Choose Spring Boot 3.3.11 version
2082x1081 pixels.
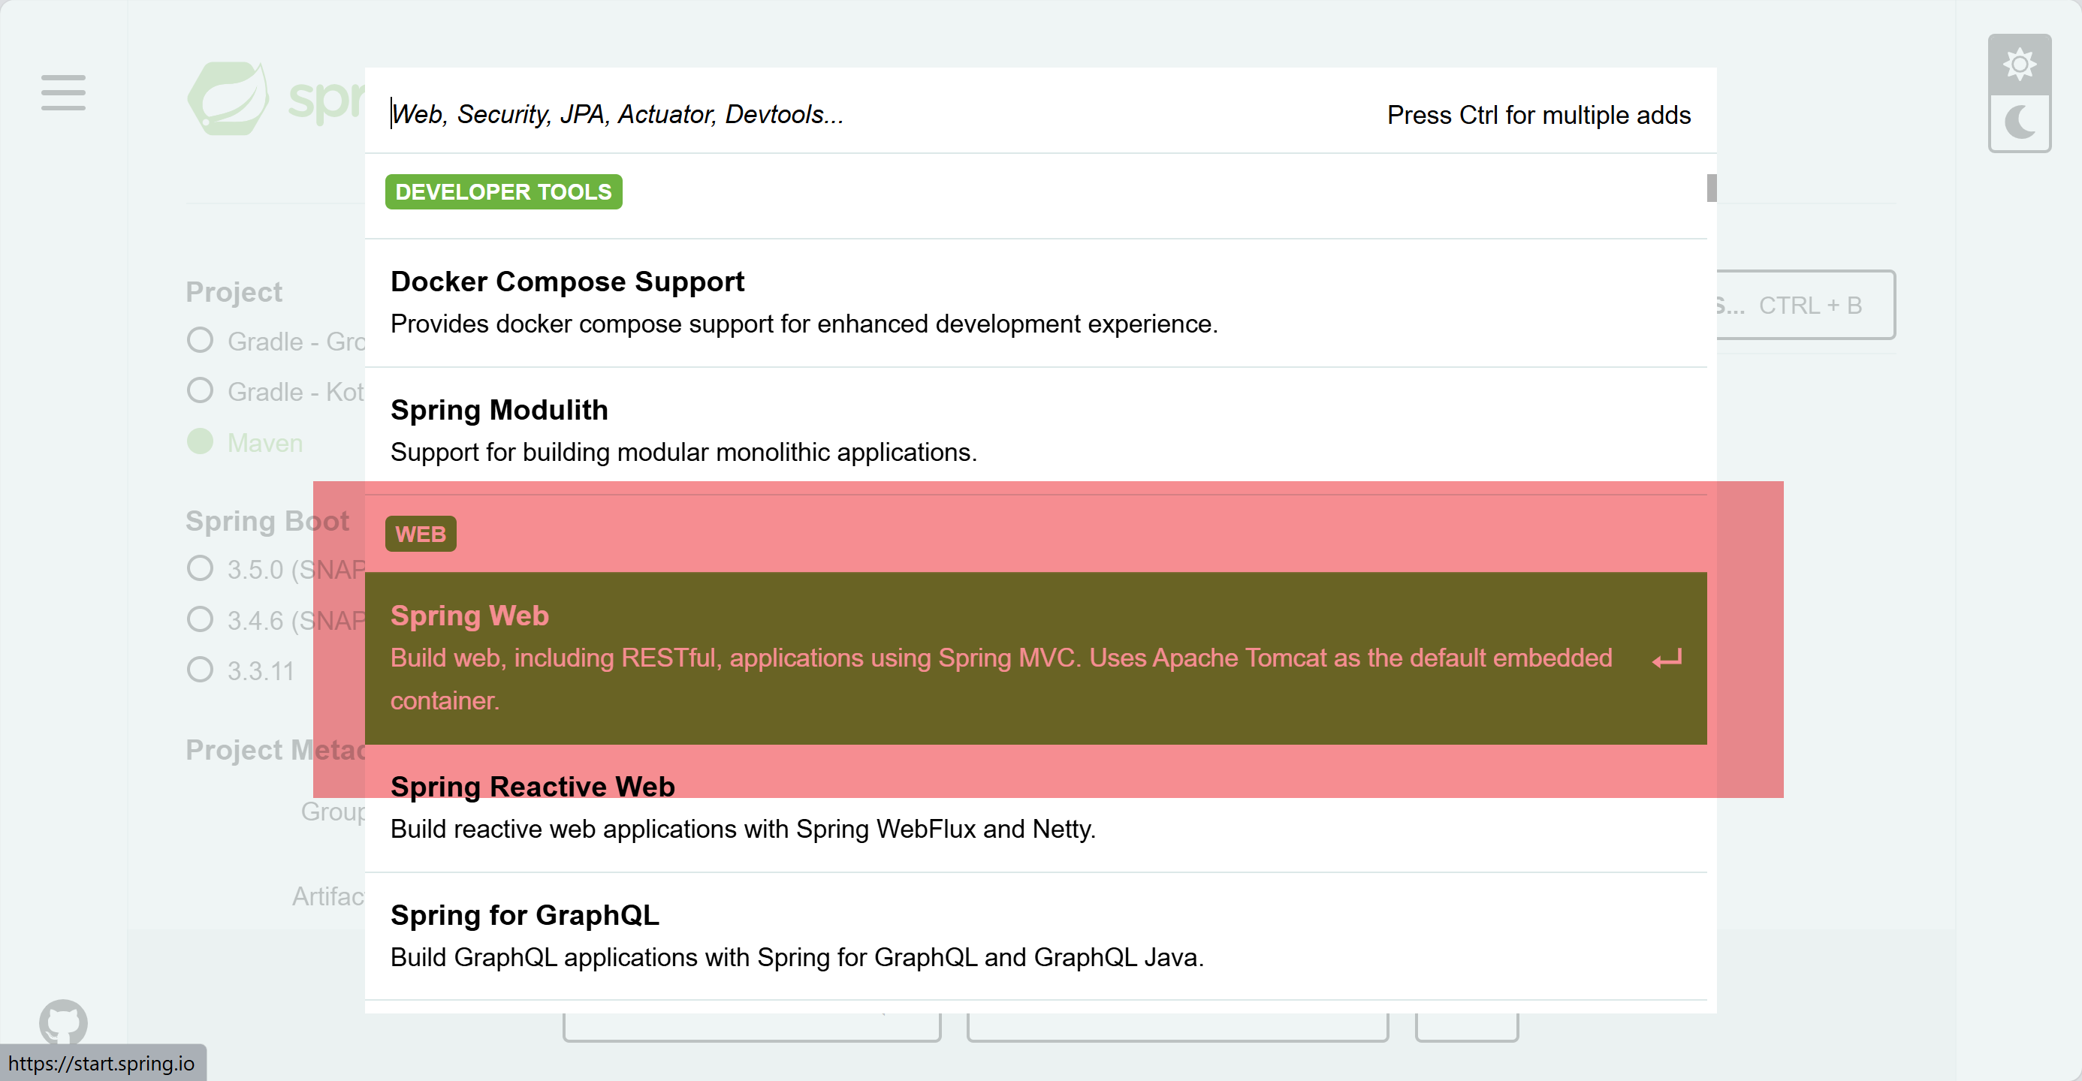click(x=200, y=670)
